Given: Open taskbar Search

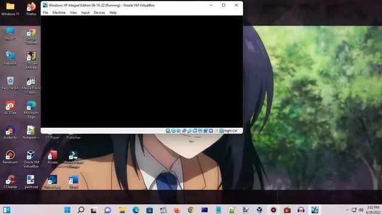Looking at the screenshot, I should (x=81, y=210).
